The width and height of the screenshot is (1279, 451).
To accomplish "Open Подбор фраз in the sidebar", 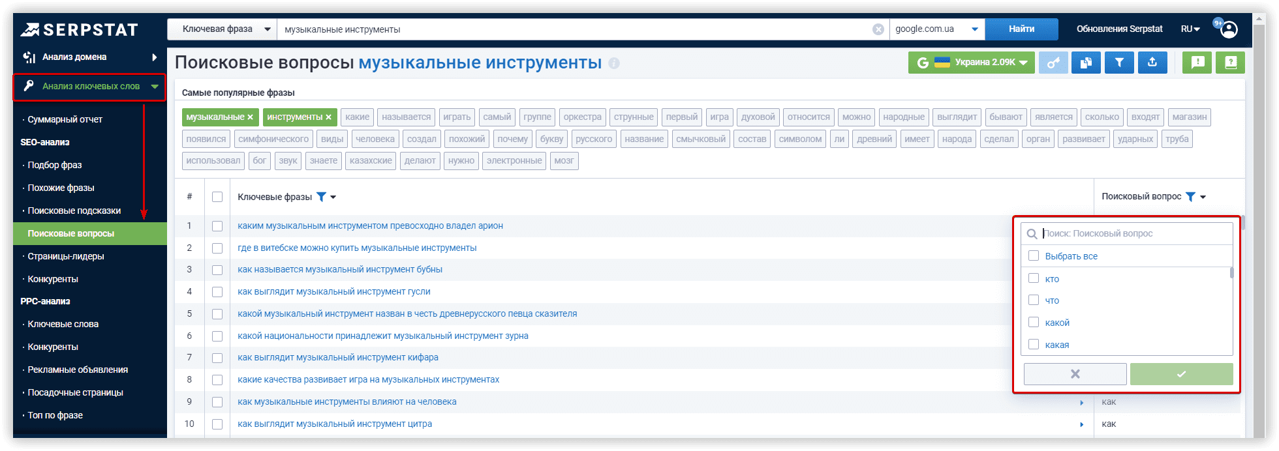I will (55, 166).
